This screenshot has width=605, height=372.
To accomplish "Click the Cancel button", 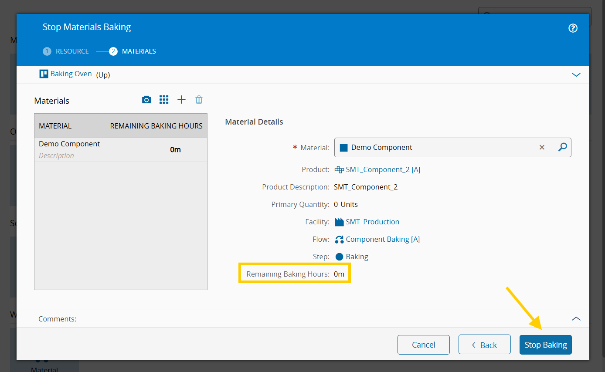I will pos(423,345).
